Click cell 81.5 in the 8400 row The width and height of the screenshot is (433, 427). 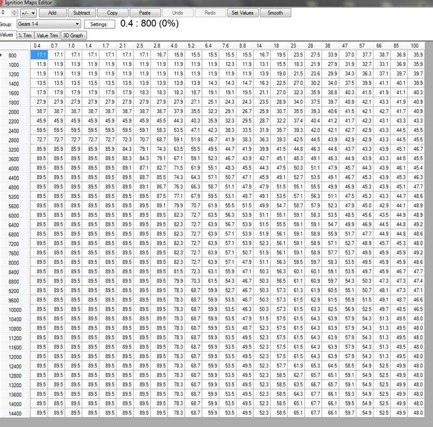pos(176,272)
